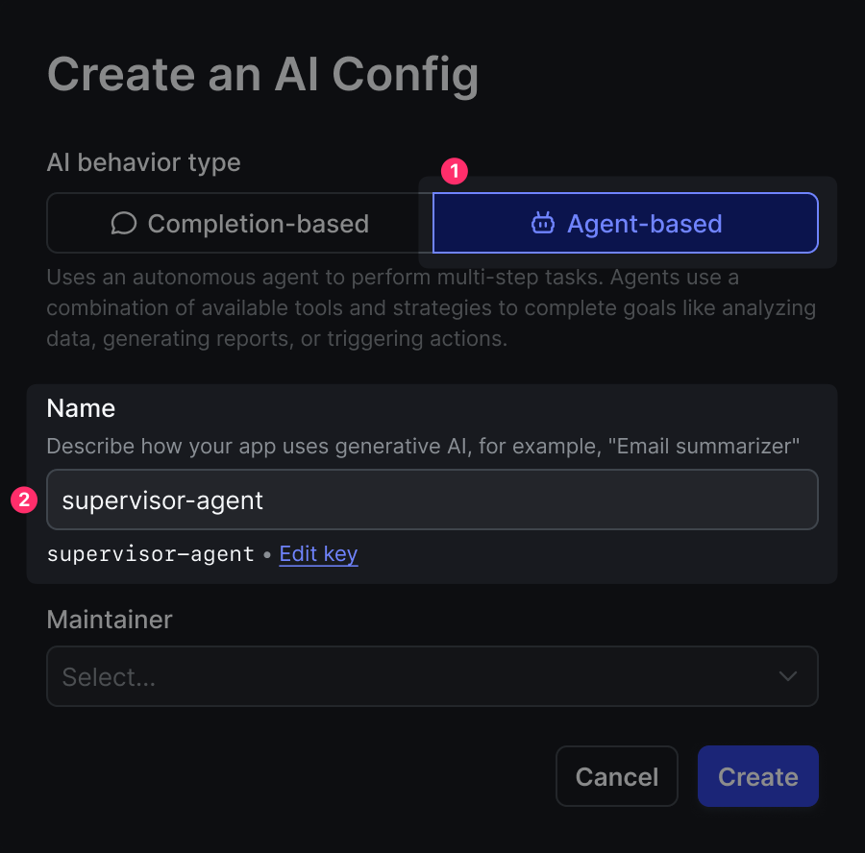Image resolution: width=865 pixels, height=853 pixels.
Task: Click the "Create an AI Config" heading
Action: point(262,75)
